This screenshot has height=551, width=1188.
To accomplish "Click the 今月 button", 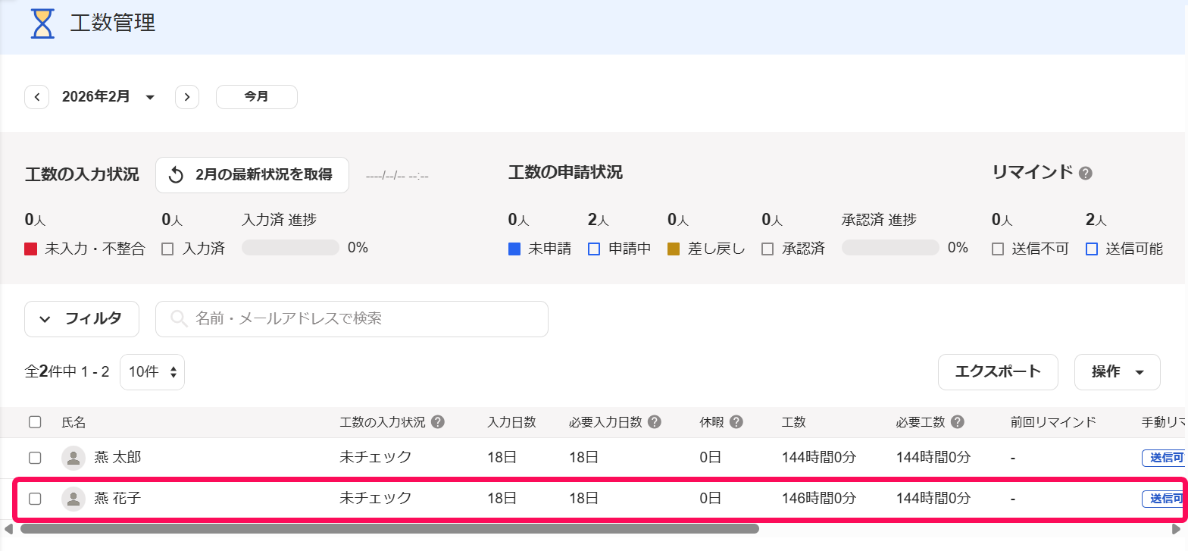I will 257,97.
